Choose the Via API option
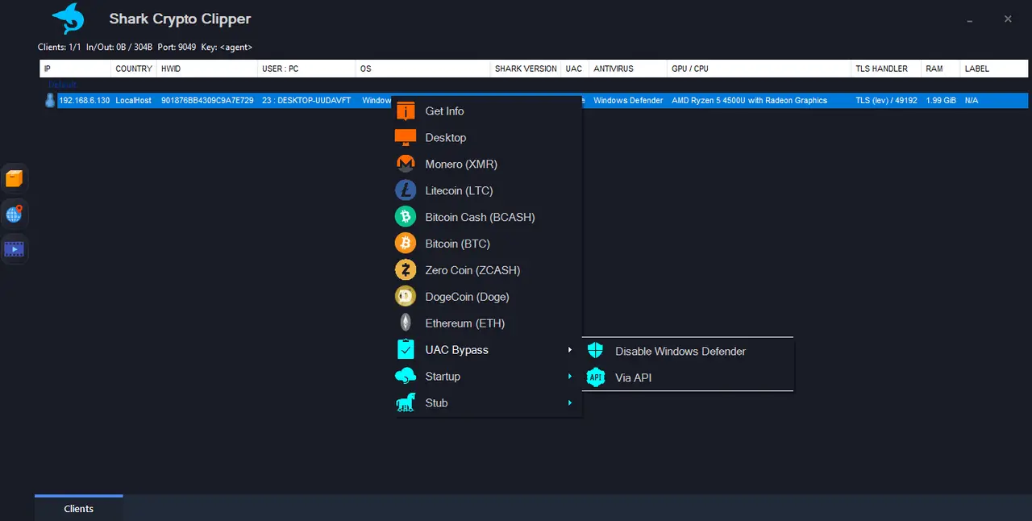 [634, 377]
